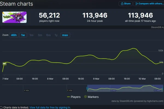The height and width of the screenshot is (109, 164).
Task: Click the Steam charts heading
Action: [x=16, y=4]
